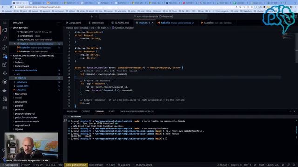Click marco-polo-lambda in the breadcrumb
The image size is (298, 167).
click(x=77, y=28)
